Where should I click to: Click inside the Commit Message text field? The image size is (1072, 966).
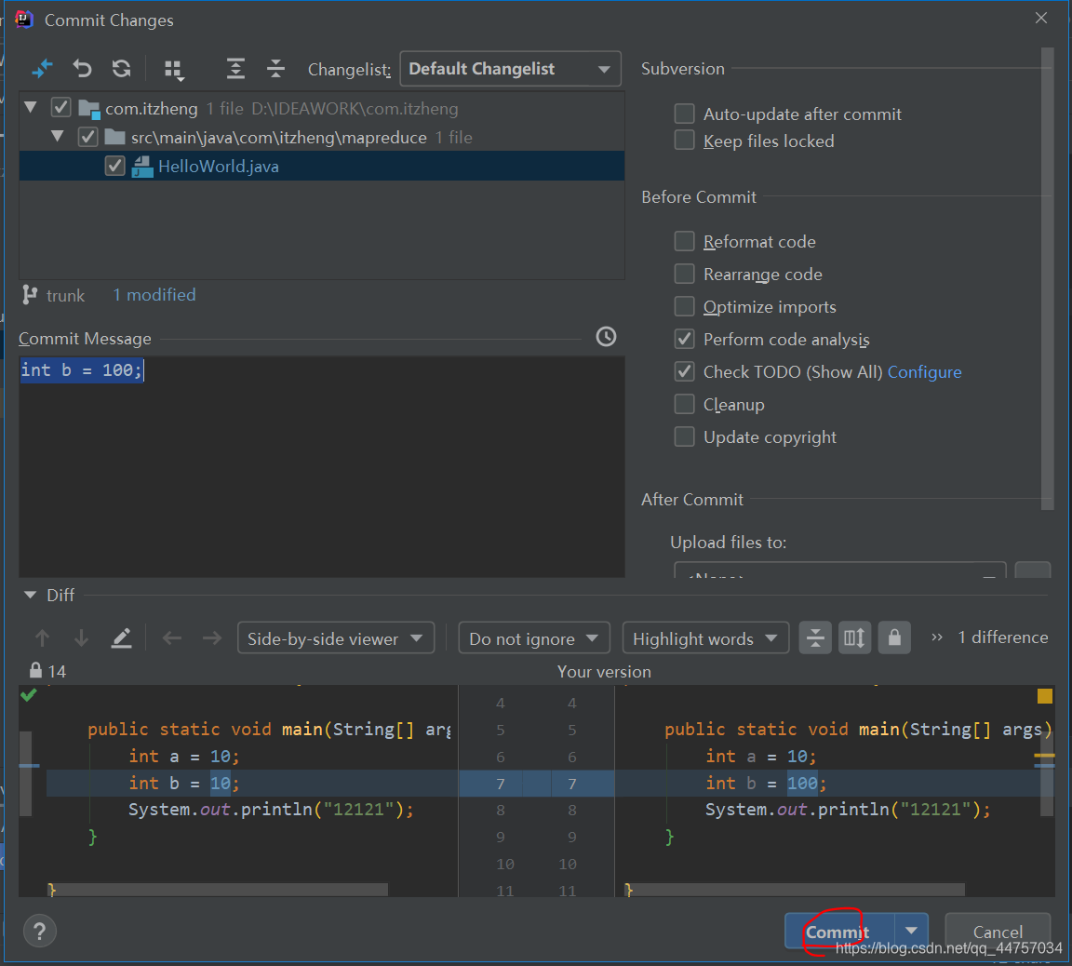point(321,465)
